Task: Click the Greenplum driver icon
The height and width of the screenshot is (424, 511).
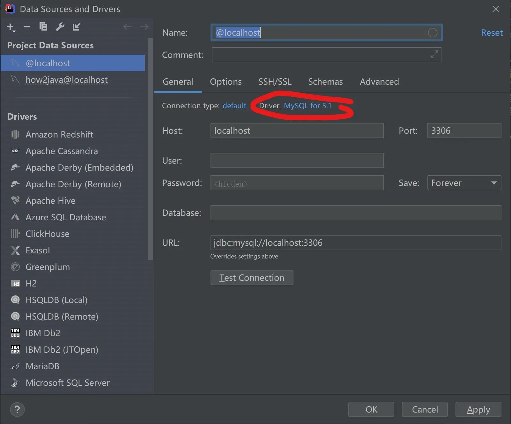Action: pos(15,267)
